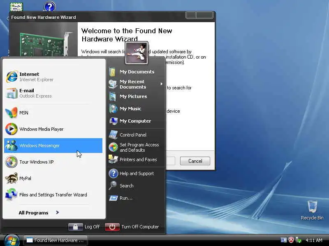Choose Control Panel menu text
This screenshot has width=329, height=246.
[133, 135]
